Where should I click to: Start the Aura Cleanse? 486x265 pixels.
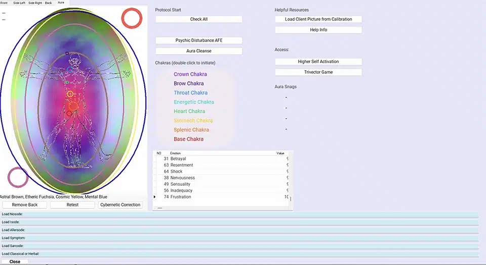pos(198,51)
